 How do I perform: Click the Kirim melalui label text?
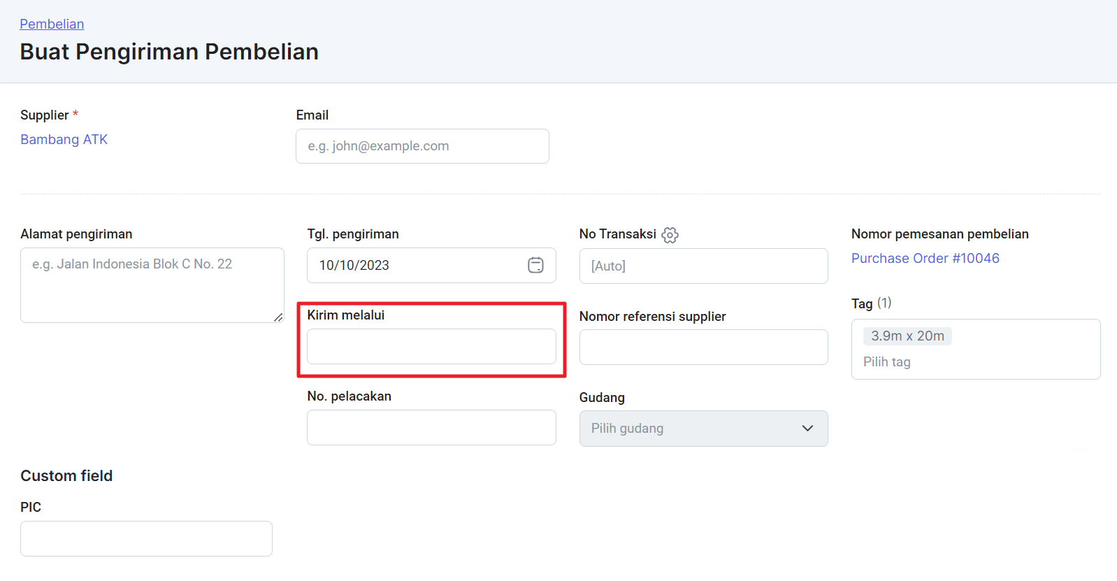(x=345, y=315)
